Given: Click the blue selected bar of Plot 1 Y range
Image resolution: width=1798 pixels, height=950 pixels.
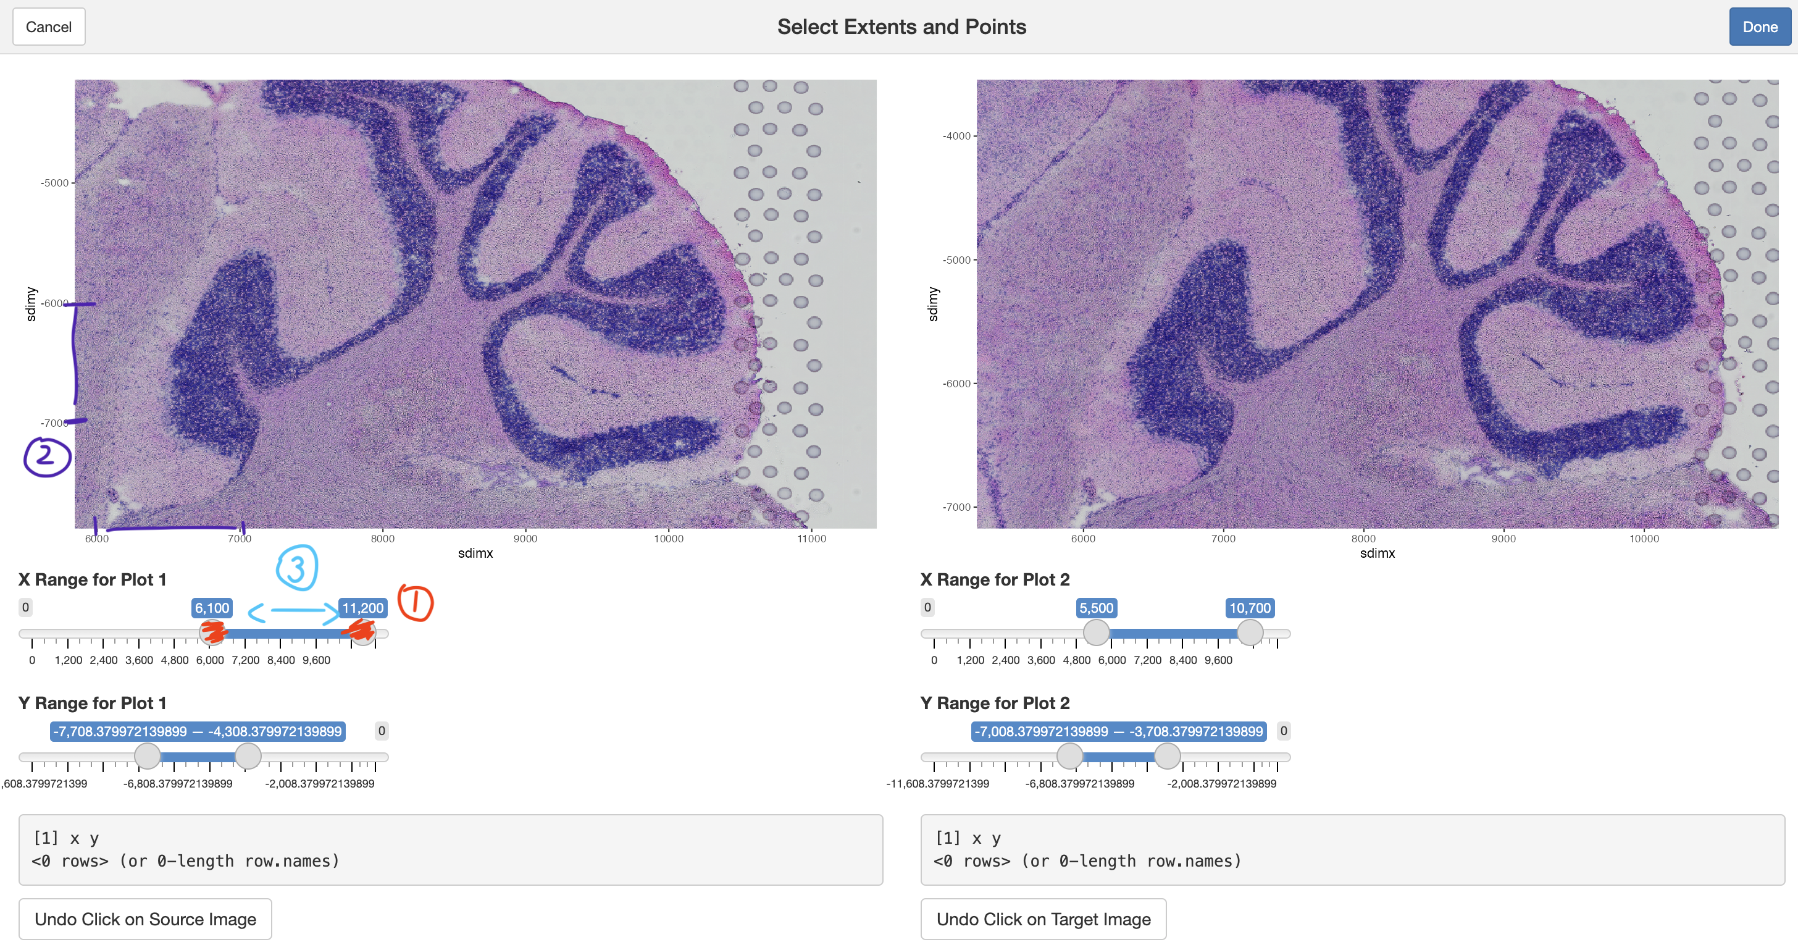Looking at the screenshot, I should (198, 757).
